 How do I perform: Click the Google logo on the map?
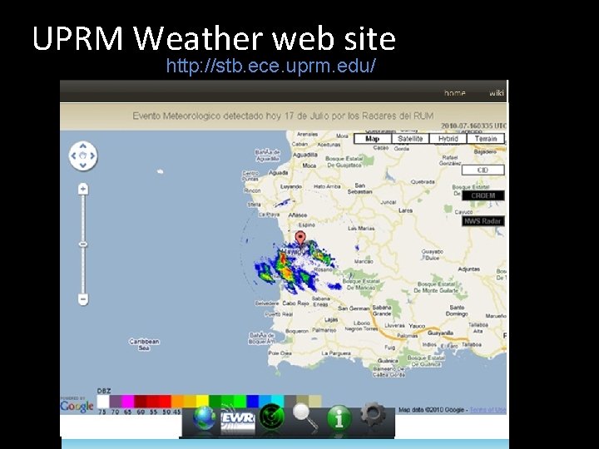tap(77, 407)
